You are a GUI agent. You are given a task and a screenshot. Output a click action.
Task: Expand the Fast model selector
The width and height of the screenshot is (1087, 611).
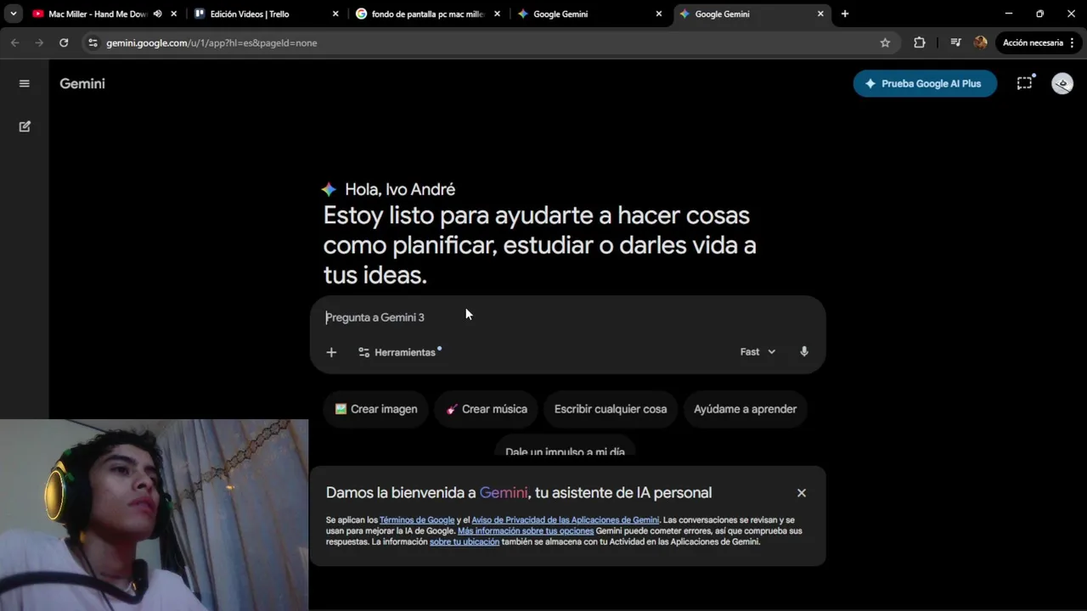[758, 352]
